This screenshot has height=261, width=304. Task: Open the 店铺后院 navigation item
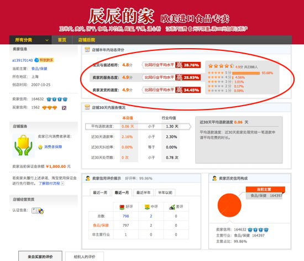pos(87,40)
